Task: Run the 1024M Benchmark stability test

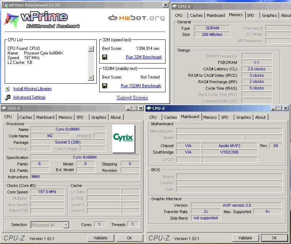Action: [x=141, y=86]
